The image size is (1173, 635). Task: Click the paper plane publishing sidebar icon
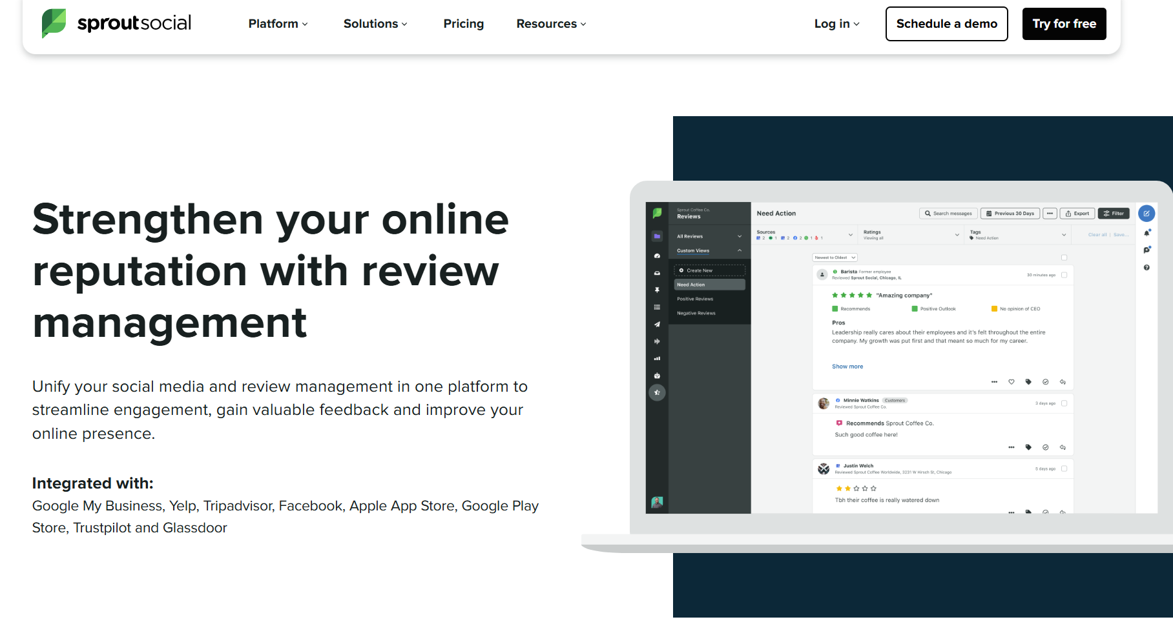tap(656, 324)
